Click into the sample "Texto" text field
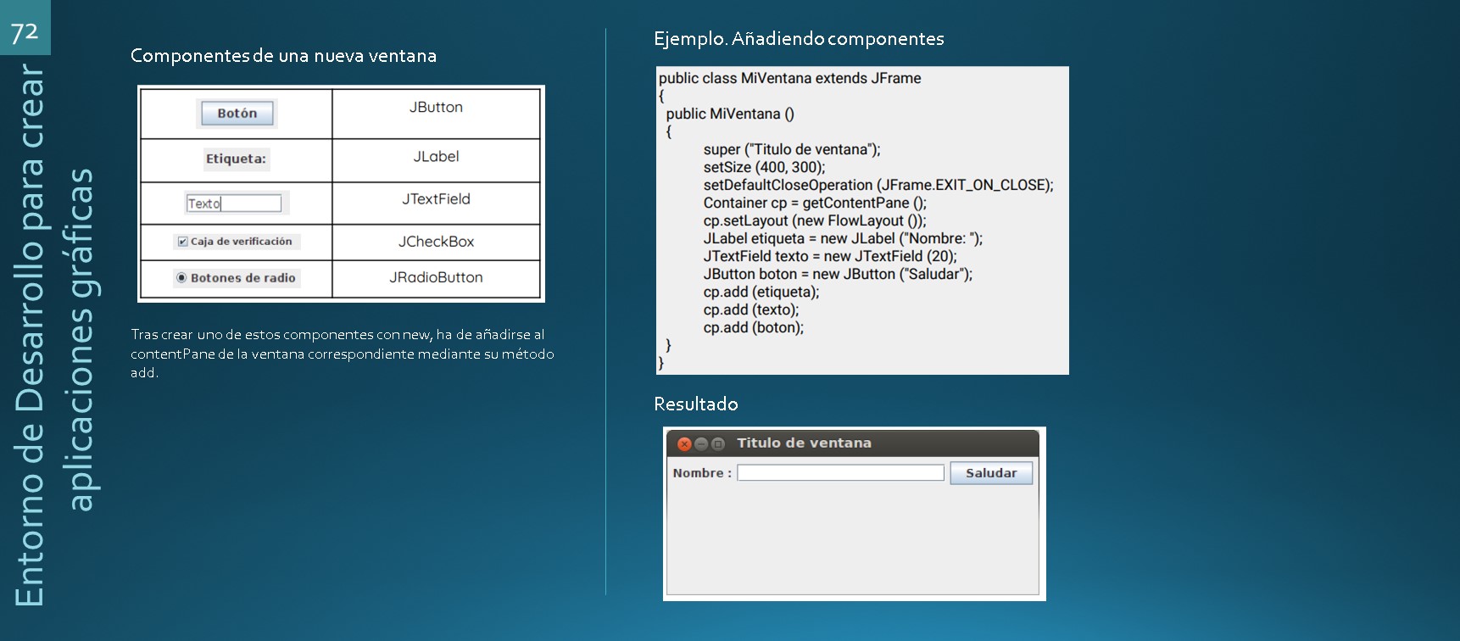 point(234,203)
